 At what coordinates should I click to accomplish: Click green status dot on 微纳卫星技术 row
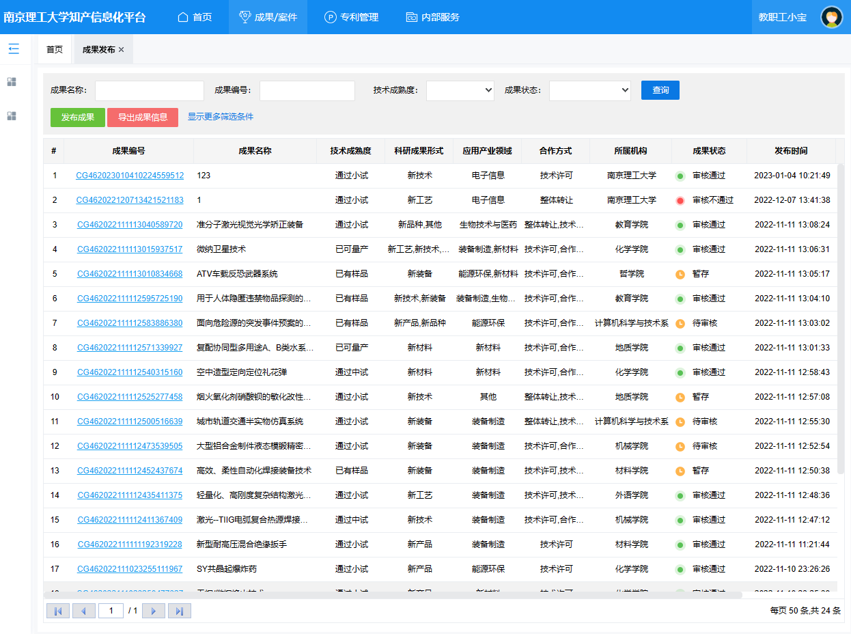coord(680,250)
